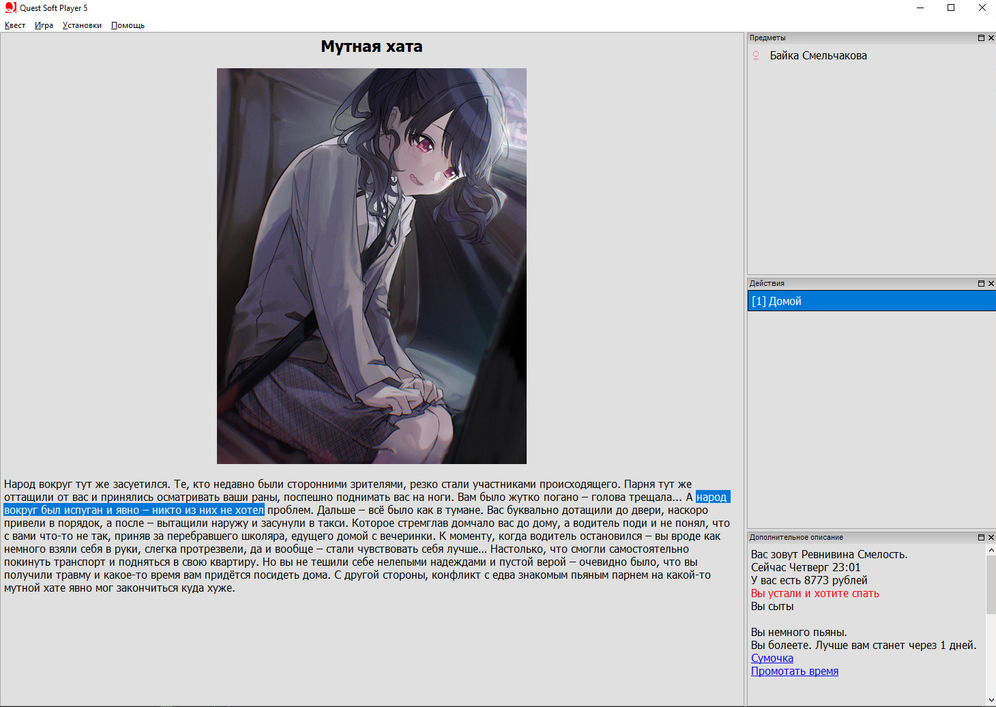Click the icon beside Байка Смельчакова
The width and height of the screenshot is (996, 707).
[x=755, y=56]
